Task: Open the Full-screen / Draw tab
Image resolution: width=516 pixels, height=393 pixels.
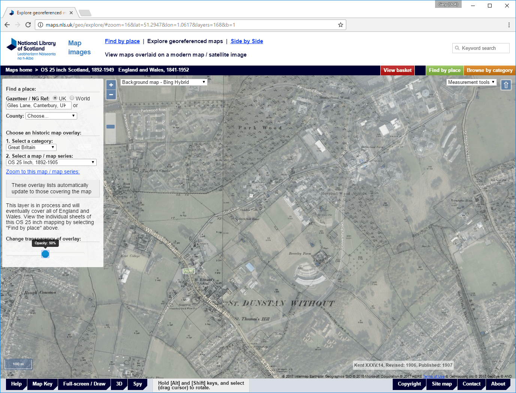Action: pyautogui.click(x=84, y=384)
